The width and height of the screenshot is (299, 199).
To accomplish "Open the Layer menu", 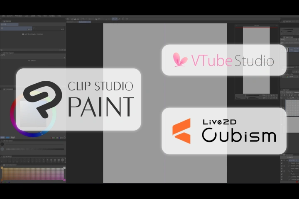I will (x=27, y=16).
